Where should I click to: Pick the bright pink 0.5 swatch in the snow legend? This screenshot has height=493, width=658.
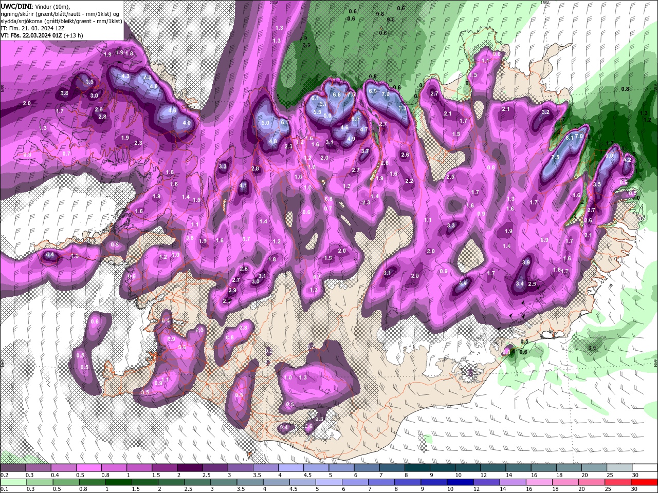(89, 468)
